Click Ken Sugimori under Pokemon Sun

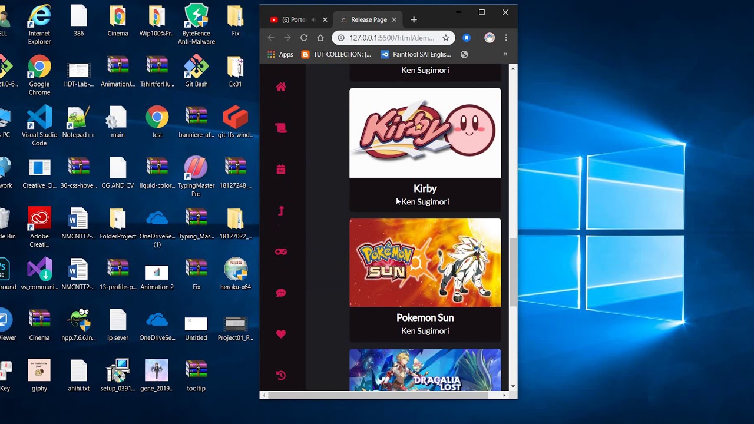(425, 331)
